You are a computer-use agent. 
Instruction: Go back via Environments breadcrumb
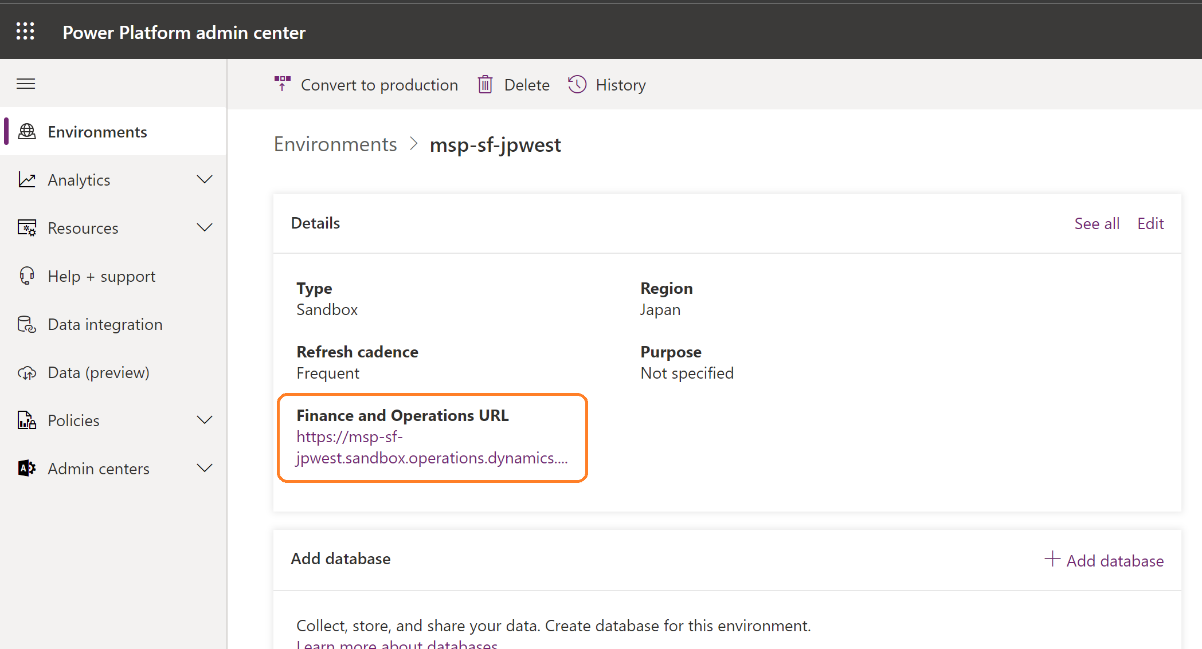pos(335,144)
